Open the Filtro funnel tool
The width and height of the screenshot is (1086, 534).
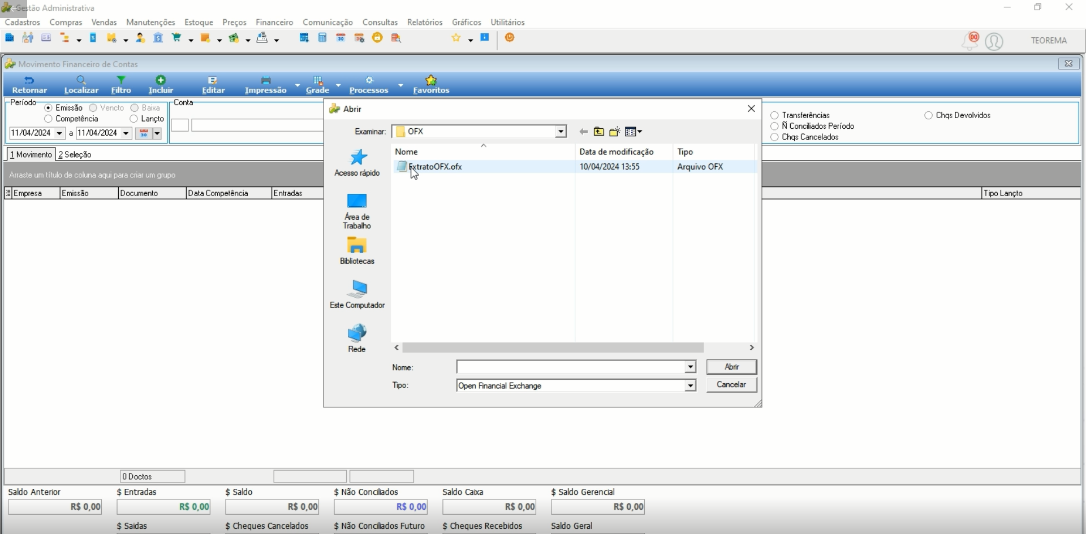[x=121, y=85]
